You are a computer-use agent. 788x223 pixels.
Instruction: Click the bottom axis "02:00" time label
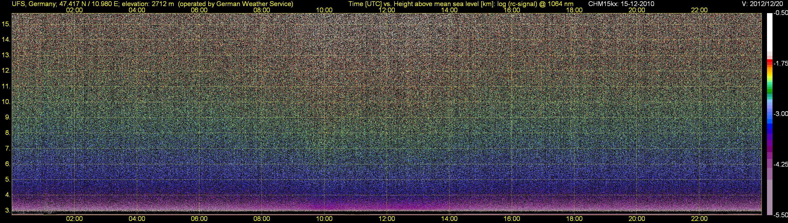point(74,219)
